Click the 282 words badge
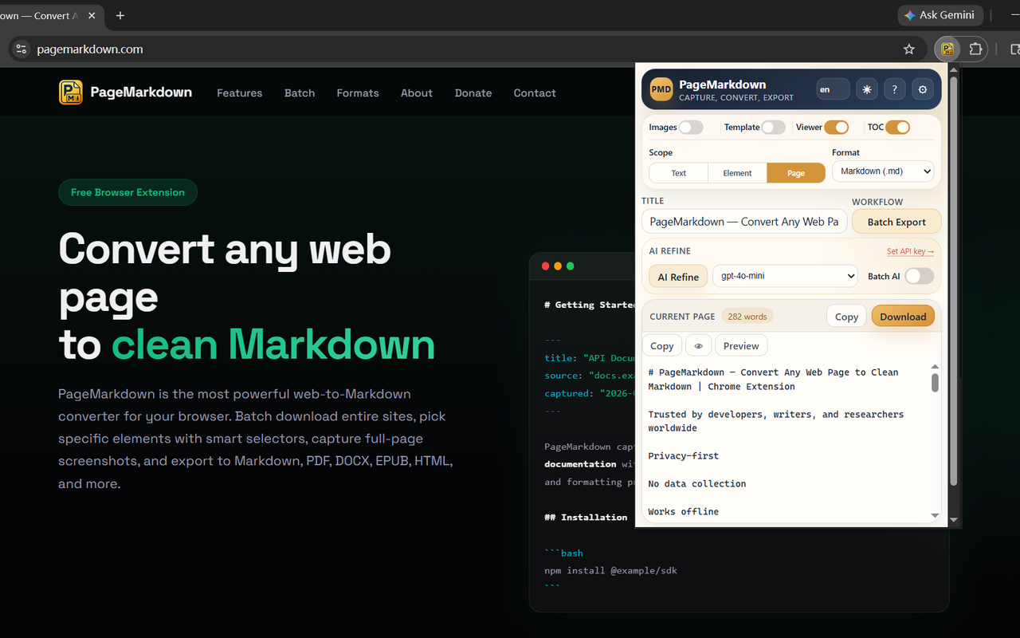Viewport: 1020px width, 638px height. click(x=747, y=317)
